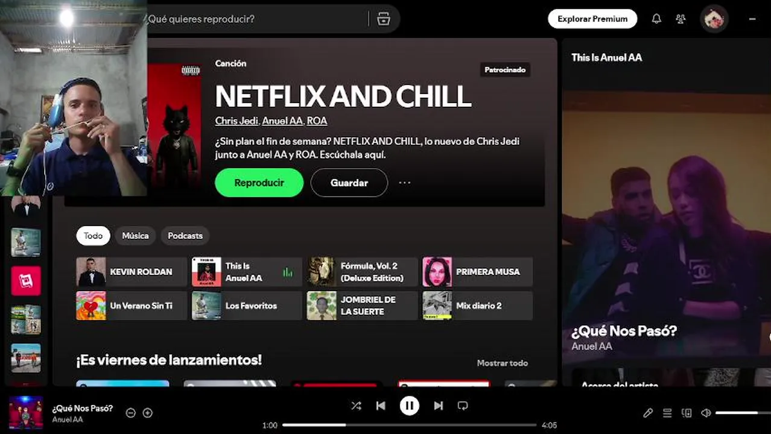Open Fórmula, Vol. 2 (Deluxe Edition) card
771x434 pixels.
362,272
